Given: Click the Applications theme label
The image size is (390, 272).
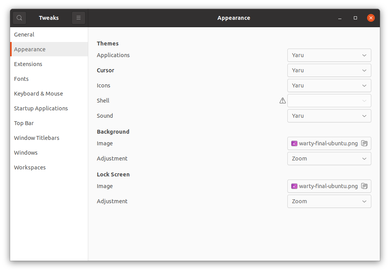Looking at the screenshot, I should pos(113,55).
